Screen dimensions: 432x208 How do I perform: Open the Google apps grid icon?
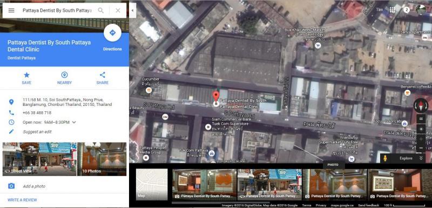(x=393, y=10)
